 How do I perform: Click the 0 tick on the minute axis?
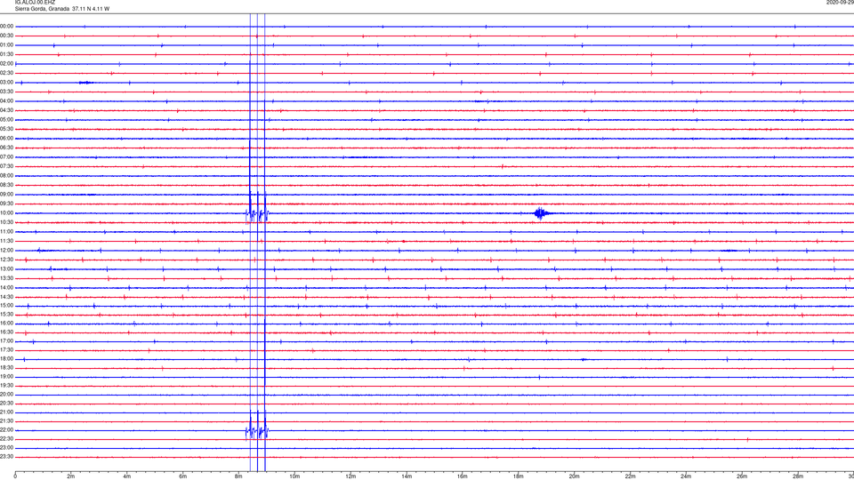[15, 476]
